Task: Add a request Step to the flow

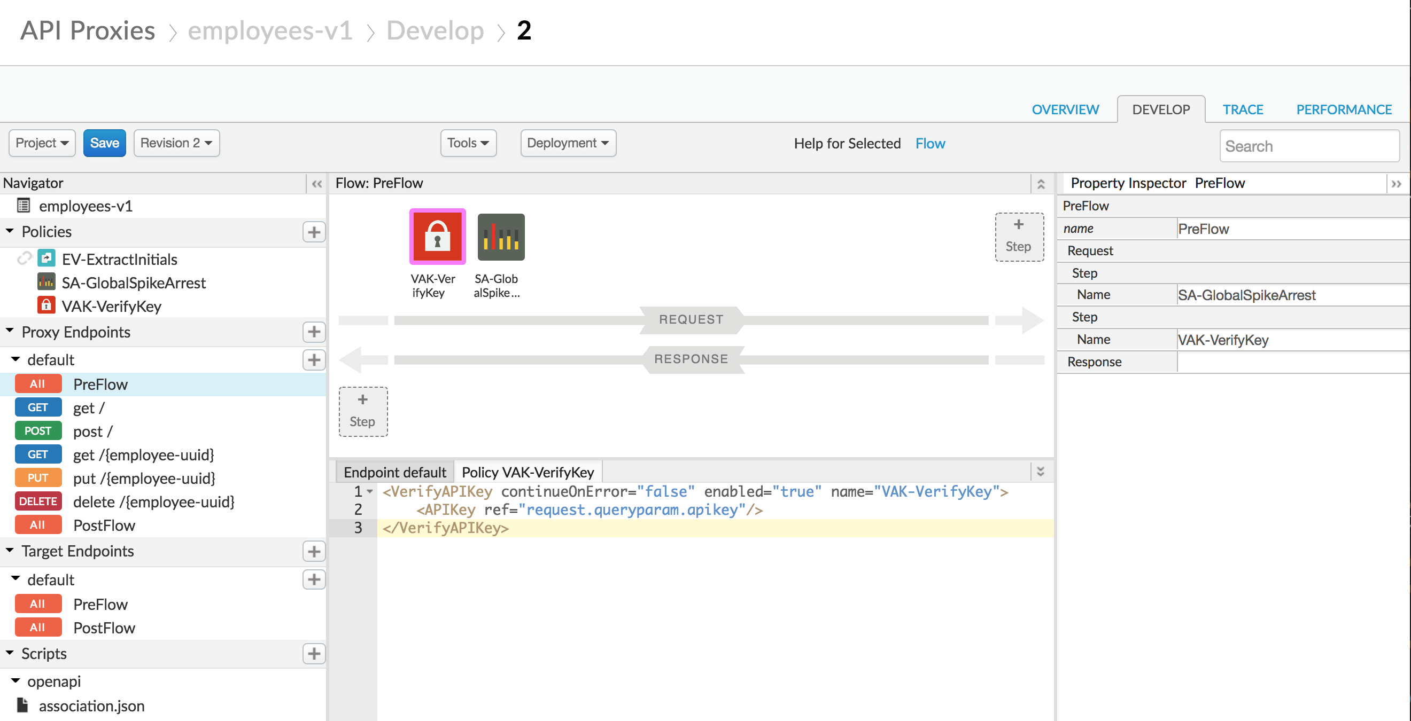Action: click(x=1018, y=237)
